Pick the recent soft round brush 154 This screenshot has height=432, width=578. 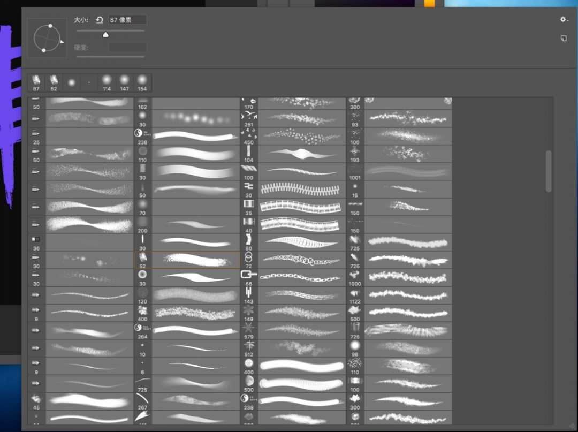tap(142, 82)
